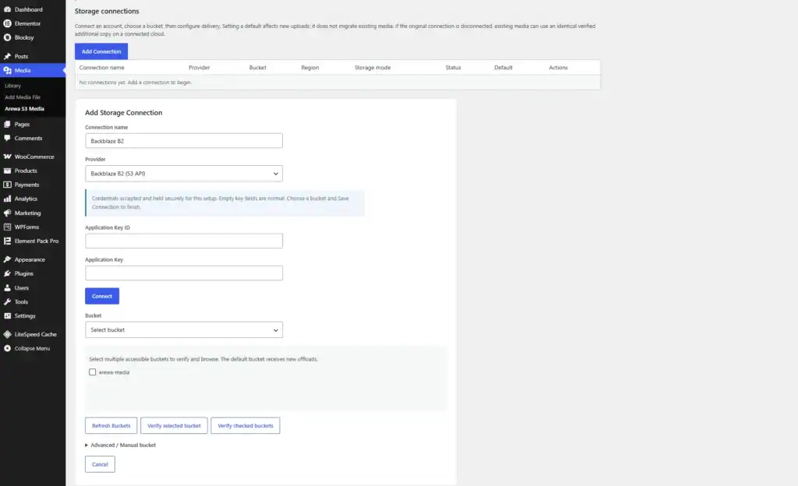
Task: Click the Status column header
Action: coord(453,68)
